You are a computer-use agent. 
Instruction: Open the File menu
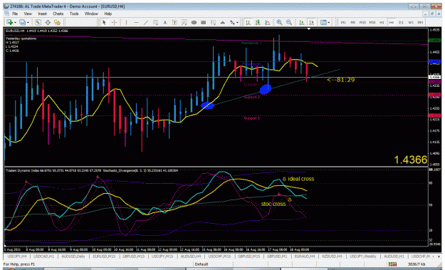coord(15,14)
